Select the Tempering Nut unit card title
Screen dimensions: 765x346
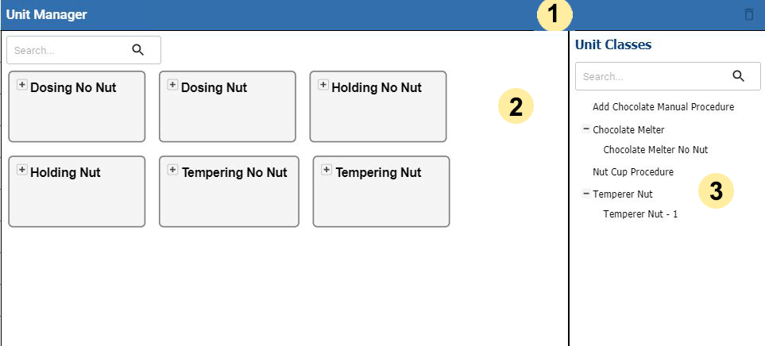[x=378, y=172]
